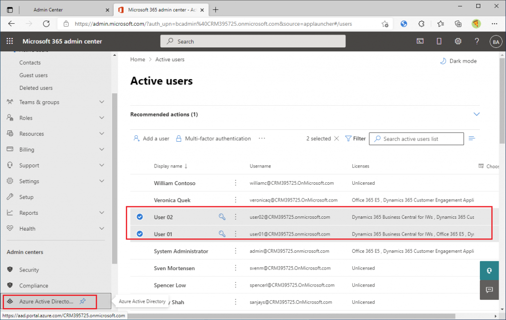Expand Recommended actions chevron
Image resolution: width=506 pixels, height=320 pixels.
click(x=476, y=114)
